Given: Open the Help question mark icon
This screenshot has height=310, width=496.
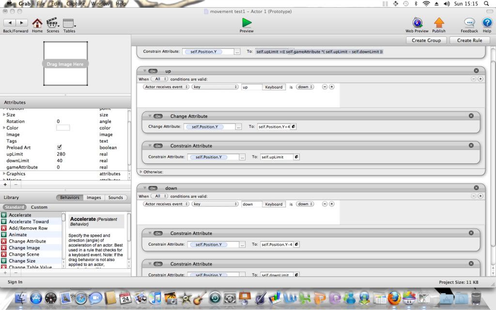Looking at the screenshot, I should coord(486,23).
